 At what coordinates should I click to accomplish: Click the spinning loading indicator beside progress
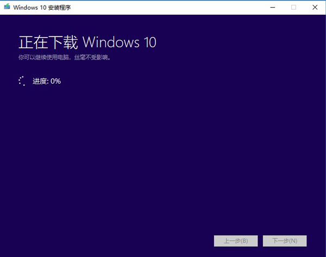tap(22, 81)
